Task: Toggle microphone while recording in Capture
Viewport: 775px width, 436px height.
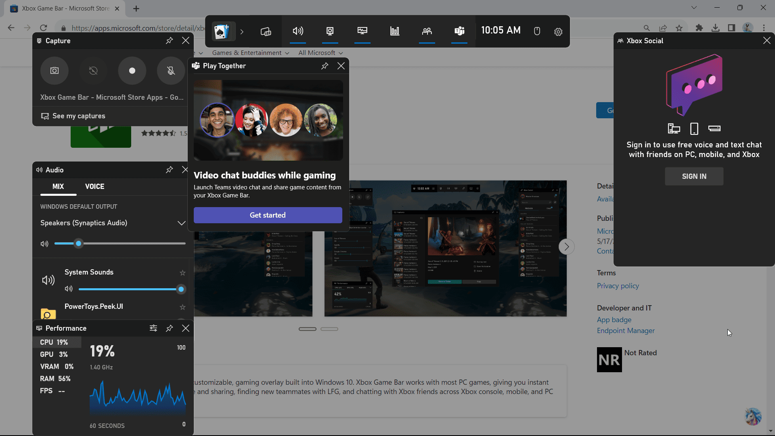Action: [x=171, y=71]
